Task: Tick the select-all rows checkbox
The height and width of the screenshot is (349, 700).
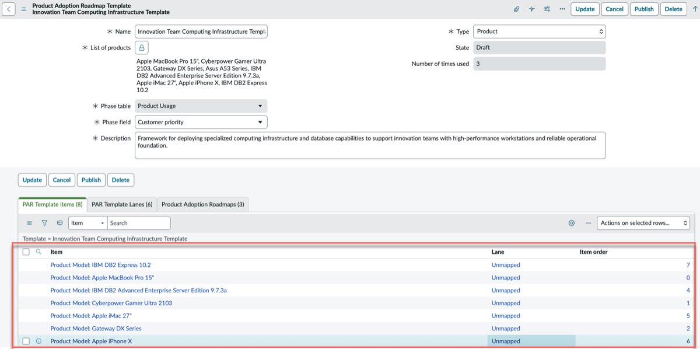Action: [26, 252]
